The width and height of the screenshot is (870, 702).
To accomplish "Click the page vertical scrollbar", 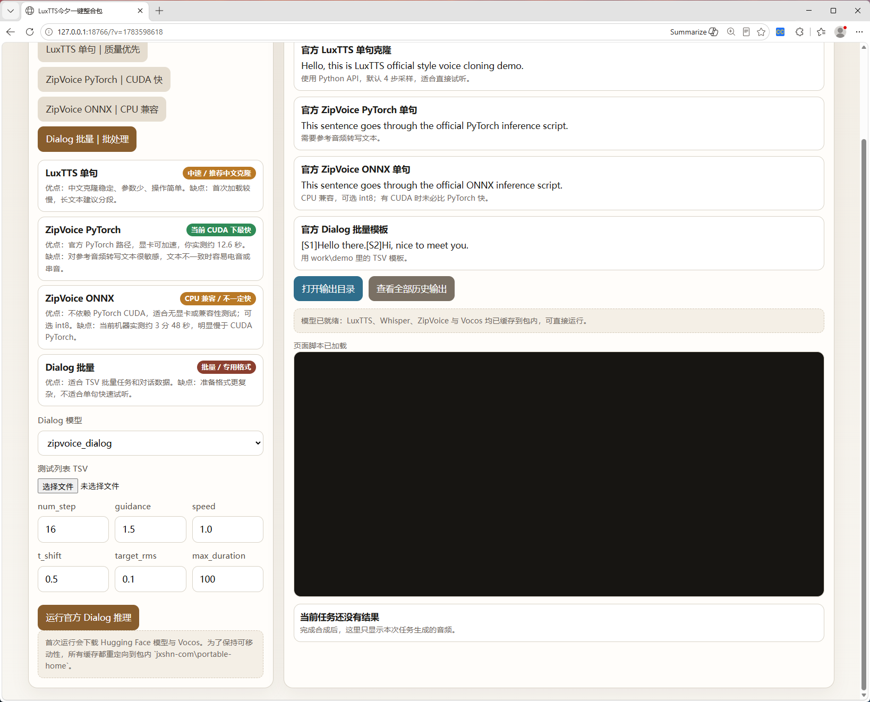I will coord(864,414).
